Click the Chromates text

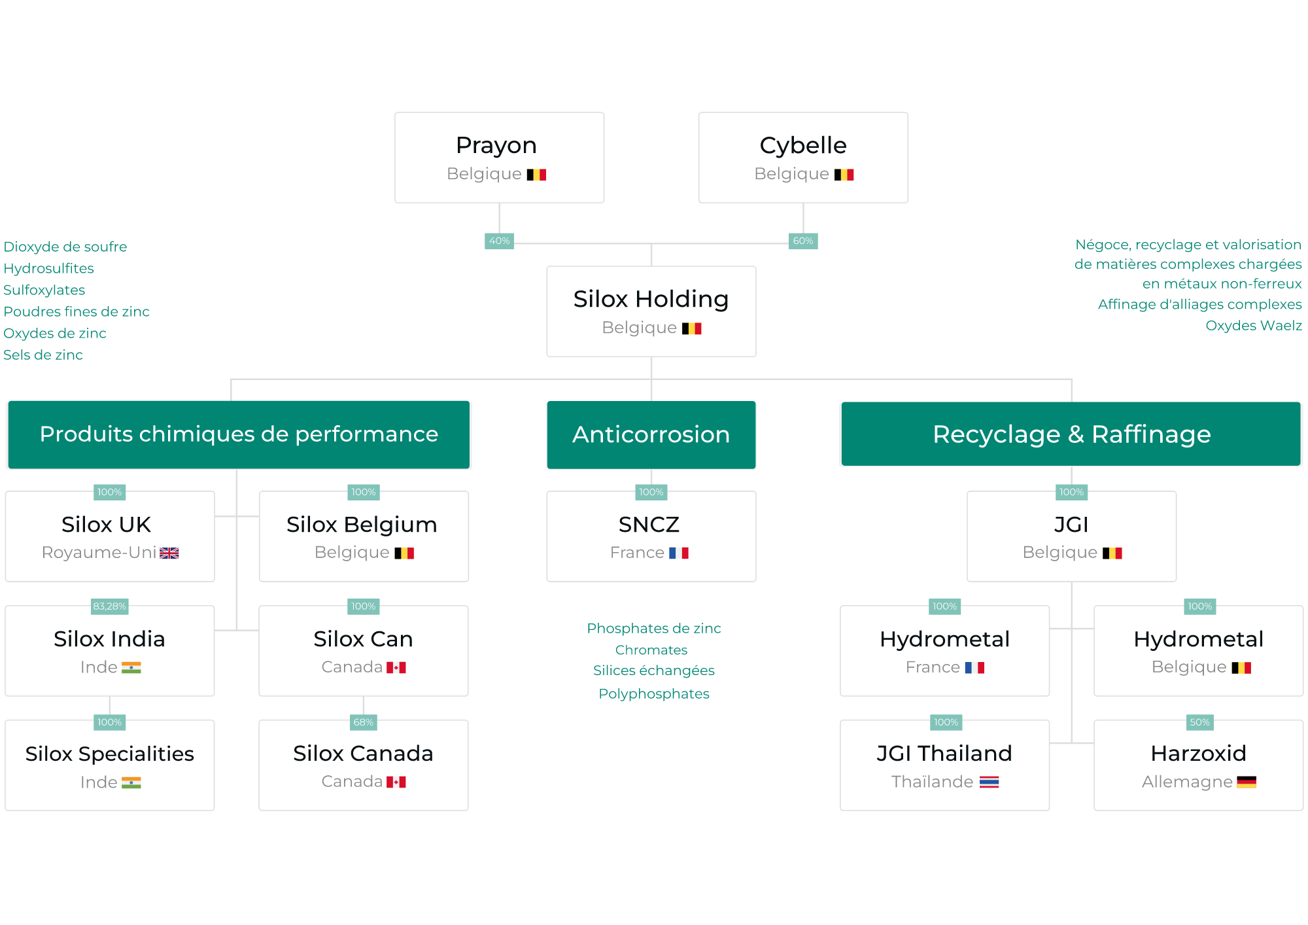tap(651, 650)
